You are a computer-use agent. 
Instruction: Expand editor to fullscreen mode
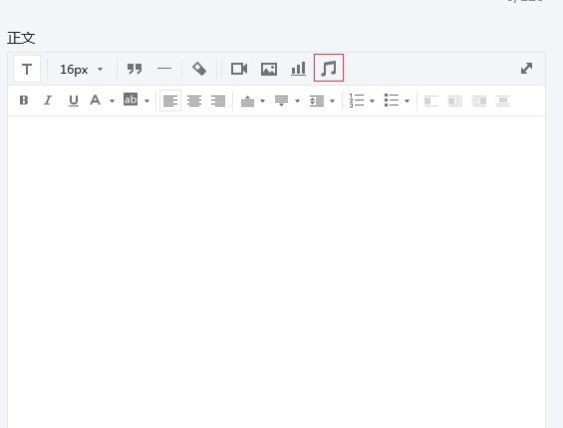[526, 68]
